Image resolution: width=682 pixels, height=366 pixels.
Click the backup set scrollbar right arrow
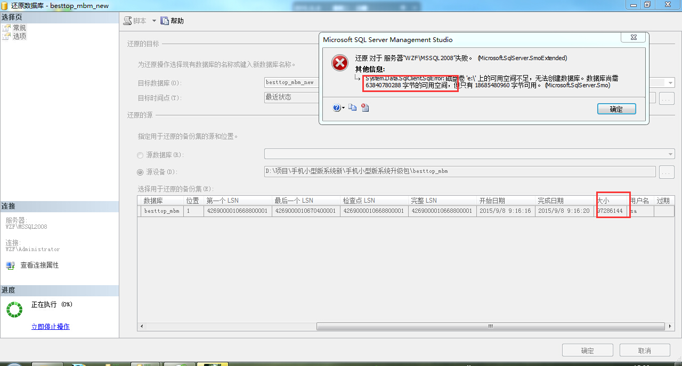coord(671,326)
